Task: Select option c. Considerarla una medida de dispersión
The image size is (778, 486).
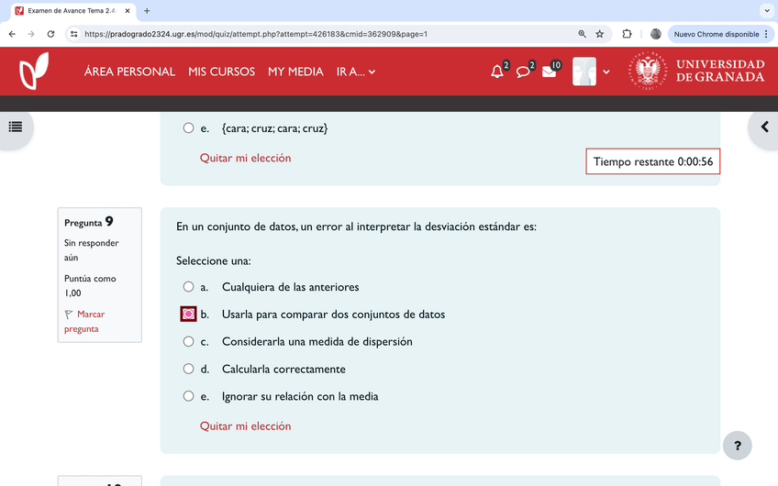Action: [188, 342]
